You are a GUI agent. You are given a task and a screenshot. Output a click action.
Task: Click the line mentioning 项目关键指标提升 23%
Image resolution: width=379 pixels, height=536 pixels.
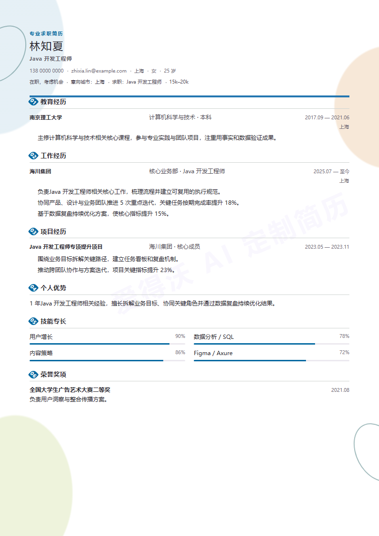point(106,270)
